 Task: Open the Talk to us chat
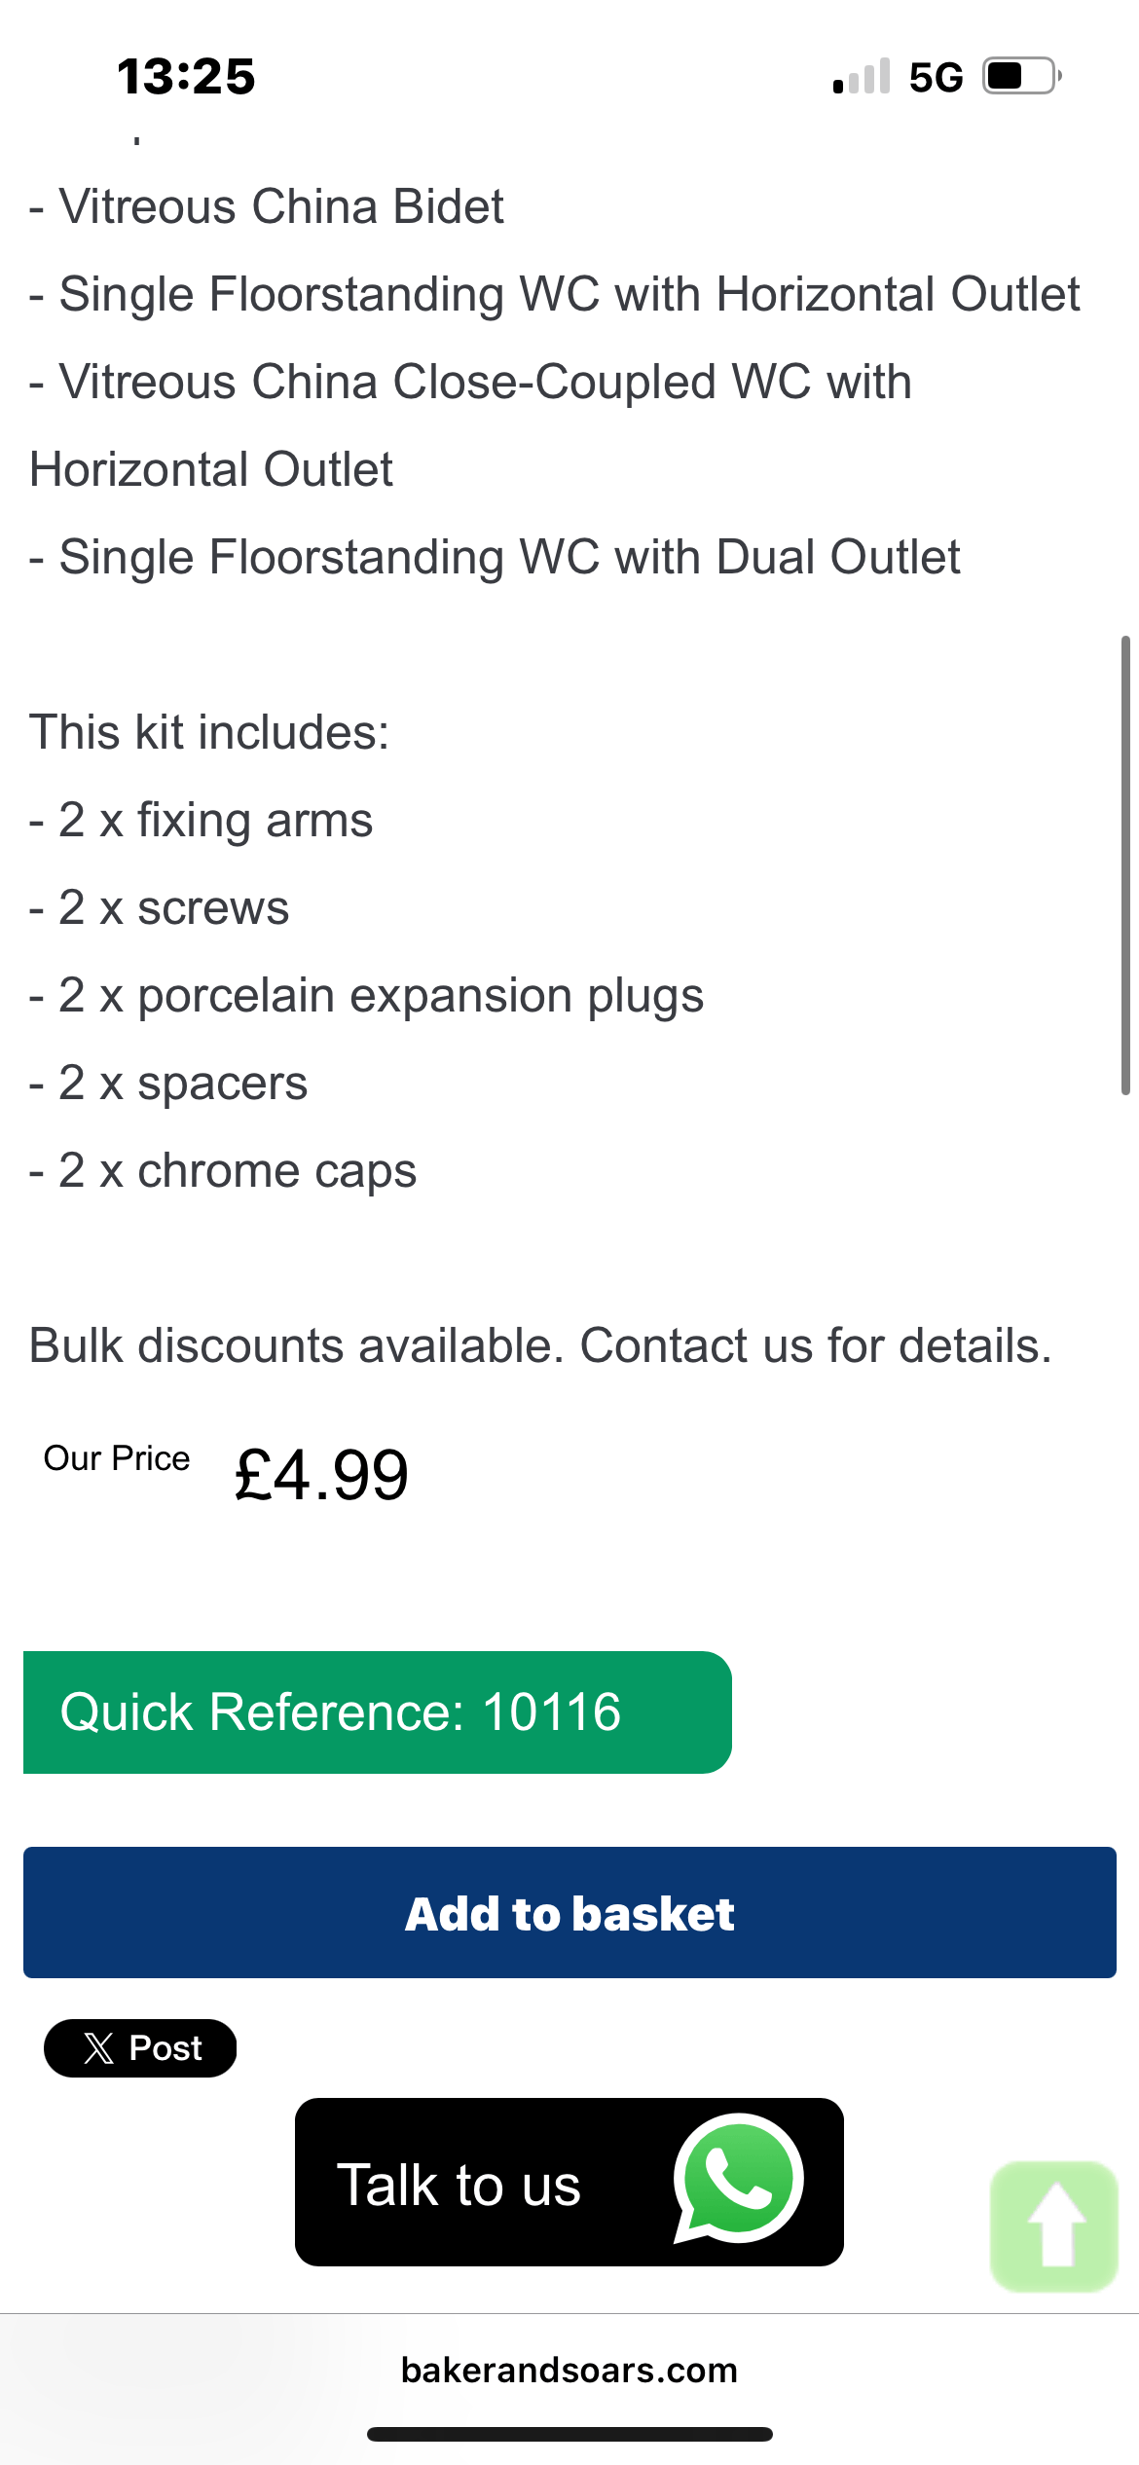coord(459,2184)
